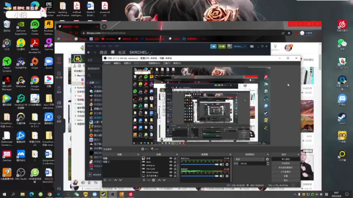The image size is (353, 198).
Task: Toggle the lock on Dread Hunger source
Action: [175, 172]
